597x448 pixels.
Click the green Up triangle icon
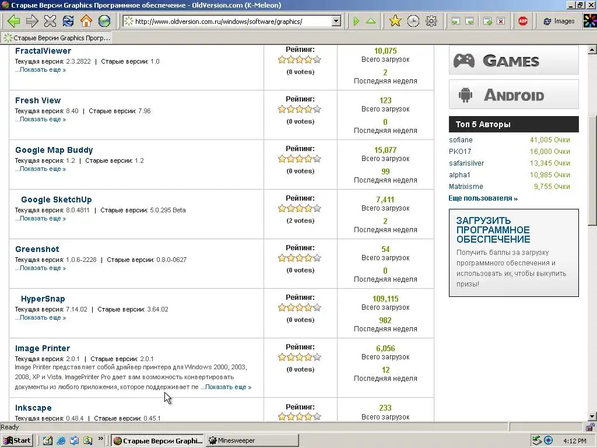pos(370,21)
